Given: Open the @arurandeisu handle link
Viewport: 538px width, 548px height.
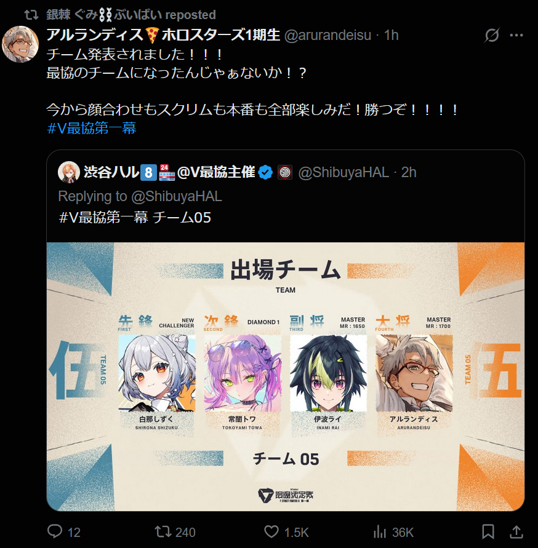Looking at the screenshot, I should [327, 35].
